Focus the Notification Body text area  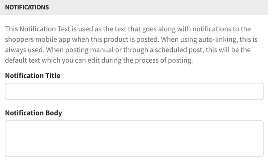pyautogui.click(x=134, y=138)
